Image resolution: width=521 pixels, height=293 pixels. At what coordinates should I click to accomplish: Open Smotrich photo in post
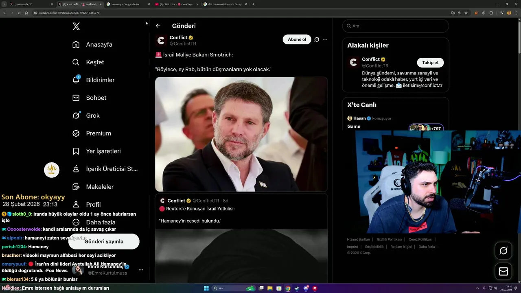coord(241,134)
